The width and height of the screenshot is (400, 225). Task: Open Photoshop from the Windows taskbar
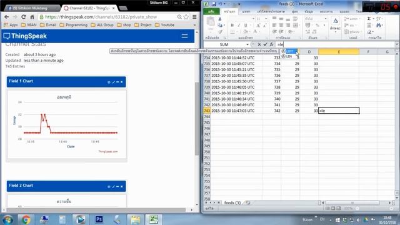[99, 219]
